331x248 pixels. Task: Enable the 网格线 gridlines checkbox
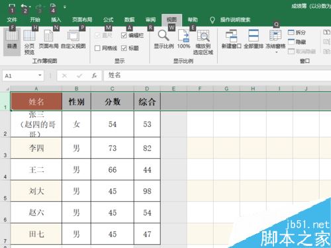(x=97, y=48)
